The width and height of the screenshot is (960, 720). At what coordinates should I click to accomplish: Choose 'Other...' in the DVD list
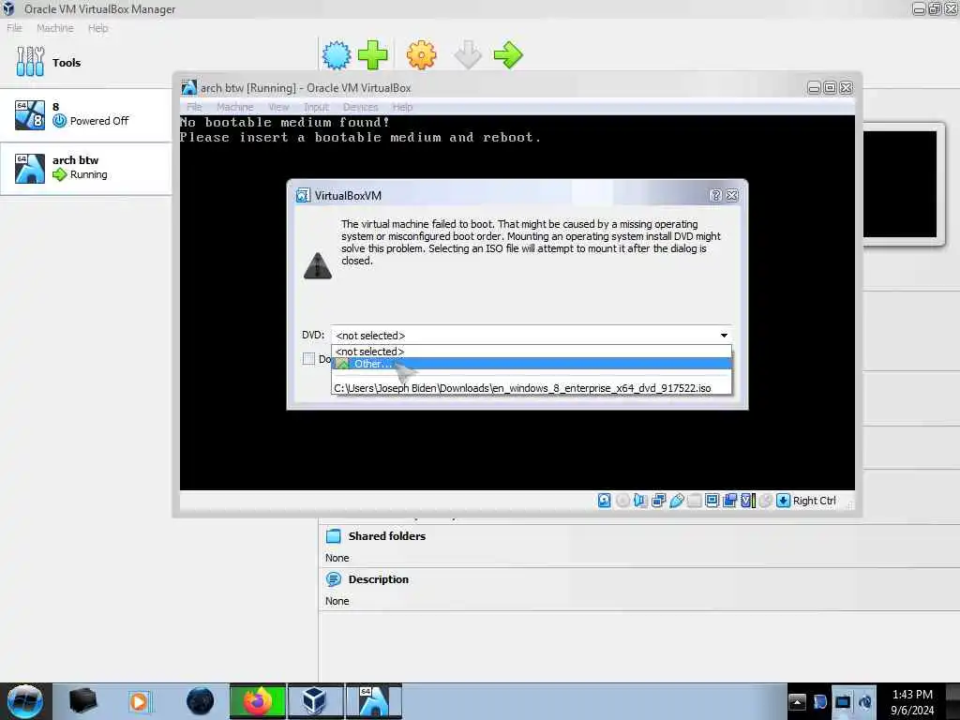click(x=531, y=364)
